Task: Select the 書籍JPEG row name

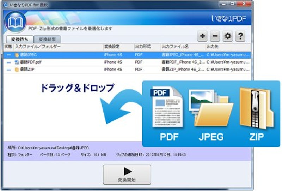Action: point(29,55)
